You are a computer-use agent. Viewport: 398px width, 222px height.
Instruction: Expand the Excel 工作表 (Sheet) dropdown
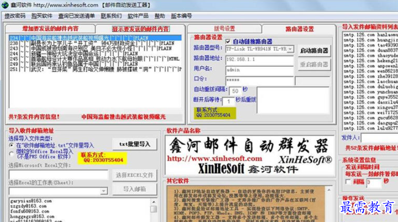[x=104, y=191]
